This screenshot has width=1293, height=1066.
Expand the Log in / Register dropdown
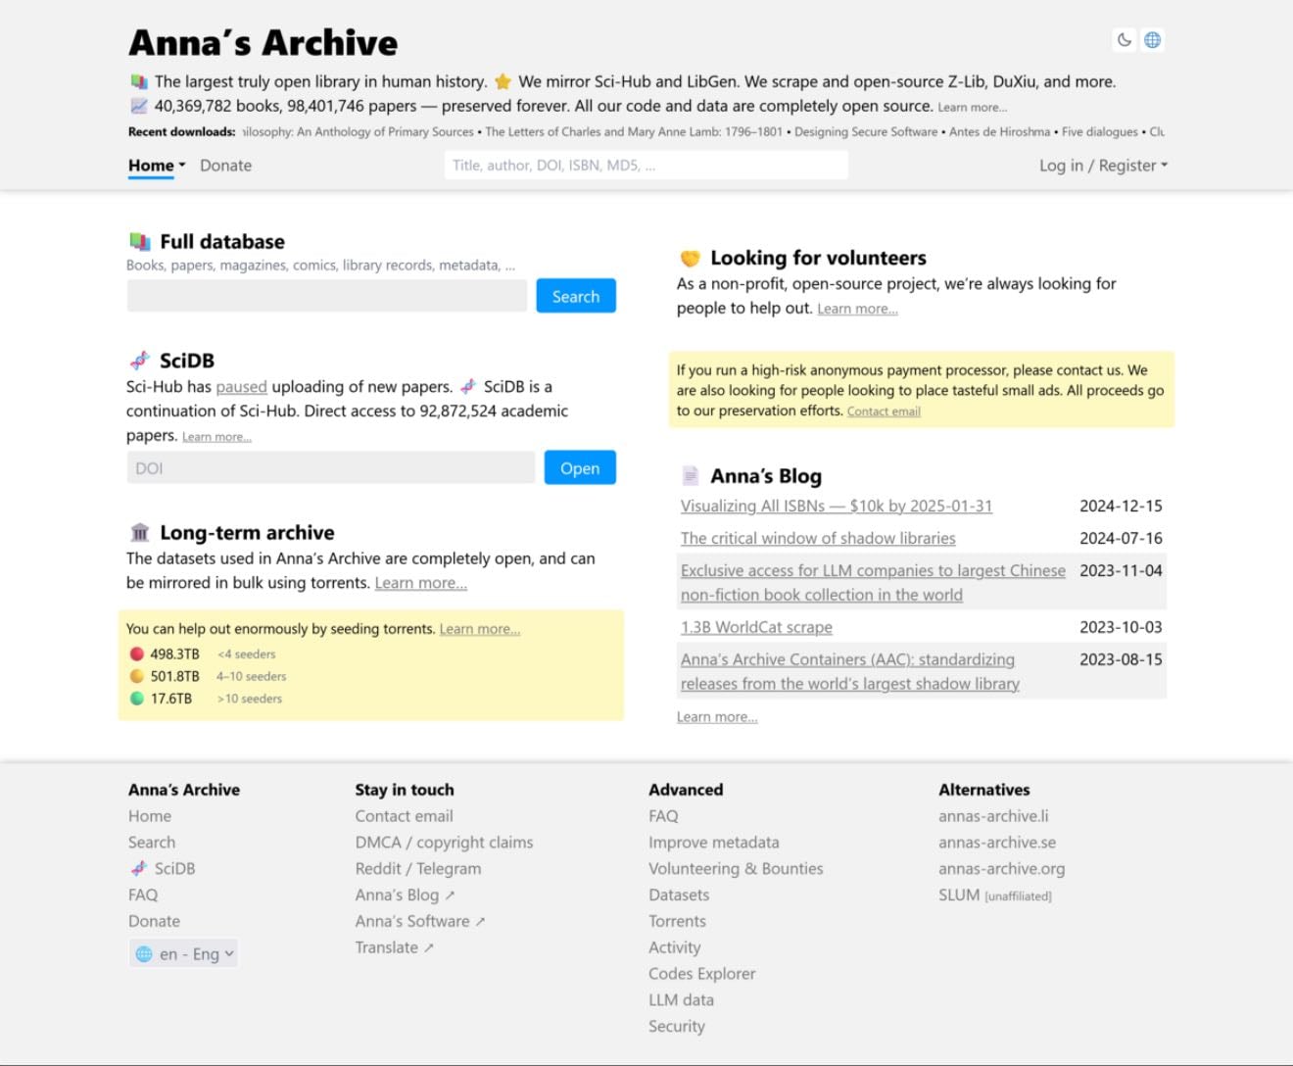[1103, 166]
